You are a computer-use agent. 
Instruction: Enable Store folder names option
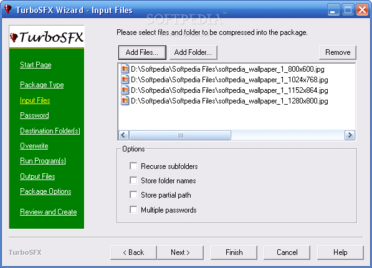click(x=133, y=180)
